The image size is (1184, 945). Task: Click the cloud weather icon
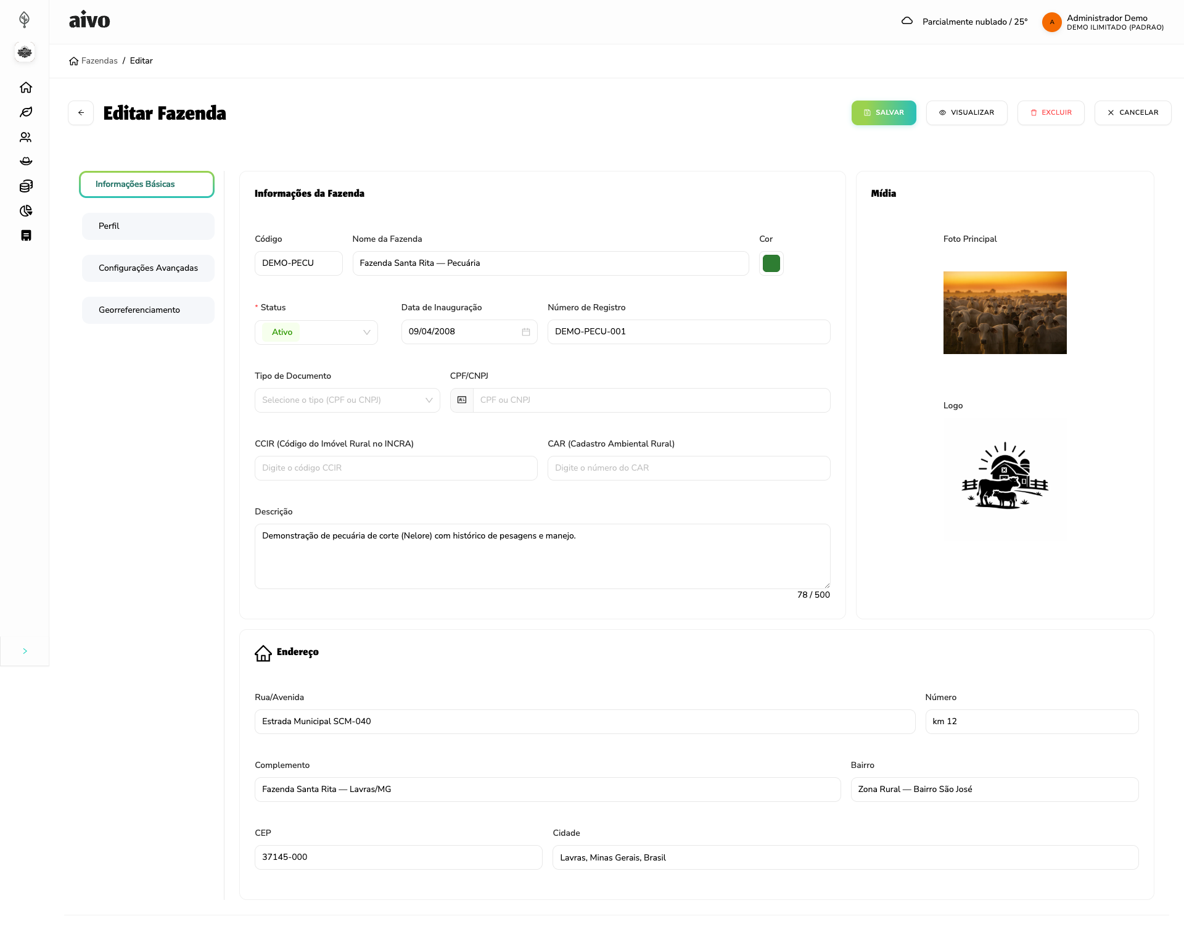tap(906, 21)
